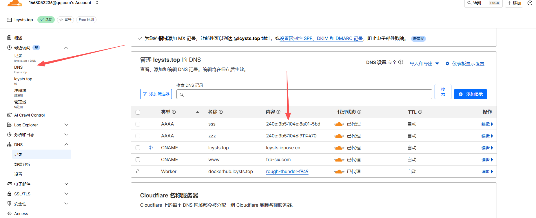
Task: Click the DNS network icon in sidebar
Action: click(9, 144)
